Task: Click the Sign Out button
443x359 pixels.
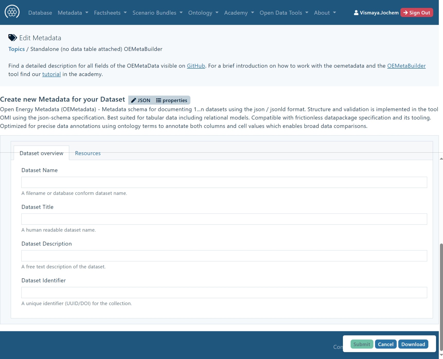Action: [x=417, y=13]
